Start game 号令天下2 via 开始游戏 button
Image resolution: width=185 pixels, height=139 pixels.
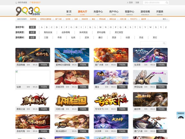122,109
